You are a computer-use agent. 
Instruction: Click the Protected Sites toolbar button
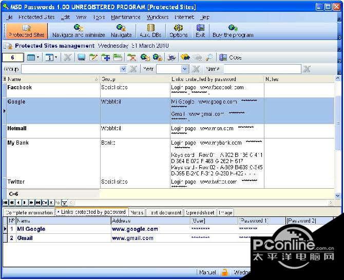click(26, 31)
